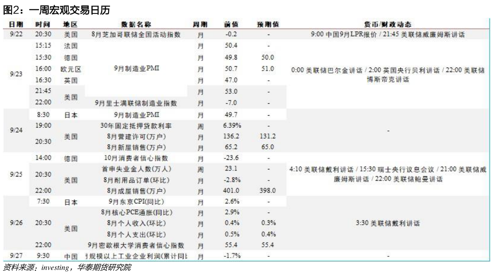Click the 8月核心PCE通胀(同比) entry

click(136, 212)
